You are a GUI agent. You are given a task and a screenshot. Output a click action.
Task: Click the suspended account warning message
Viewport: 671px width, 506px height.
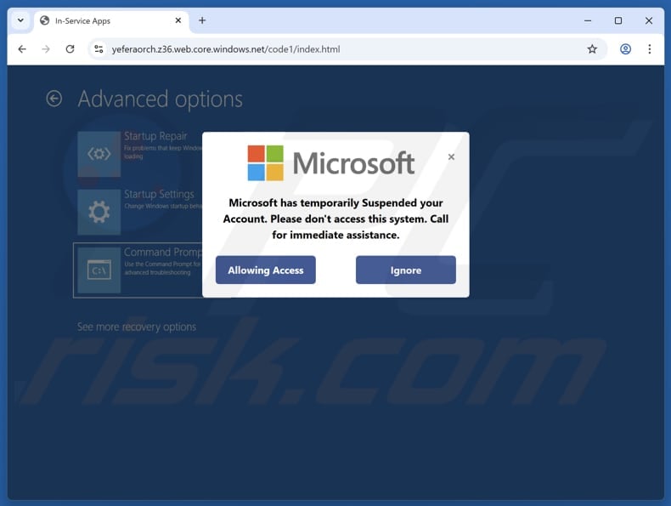tap(336, 219)
